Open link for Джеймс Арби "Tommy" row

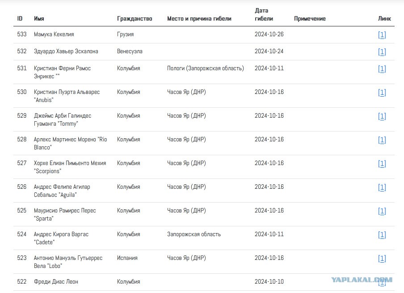[x=382, y=116]
